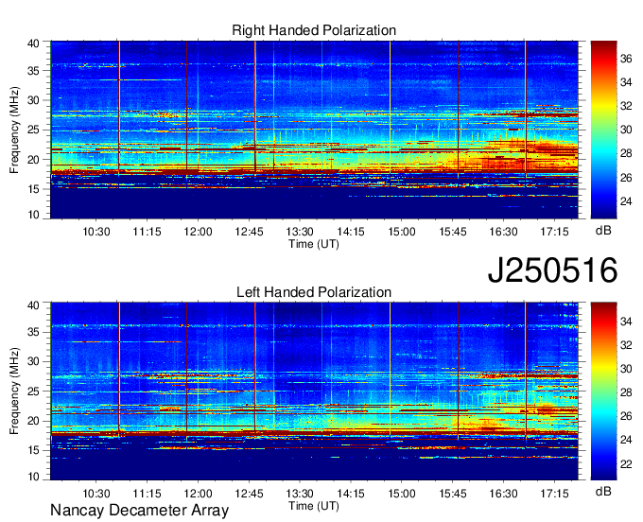Click the 15:00 time tick under the top plot
The image size is (643, 522).
[402, 232]
